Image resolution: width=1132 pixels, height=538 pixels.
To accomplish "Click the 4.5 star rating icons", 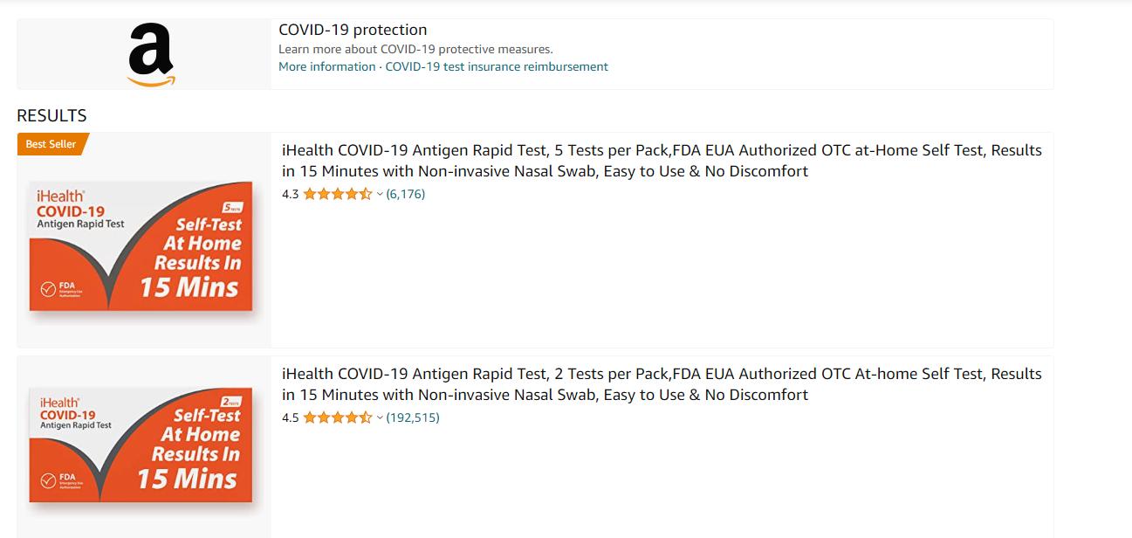I will coord(337,417).
